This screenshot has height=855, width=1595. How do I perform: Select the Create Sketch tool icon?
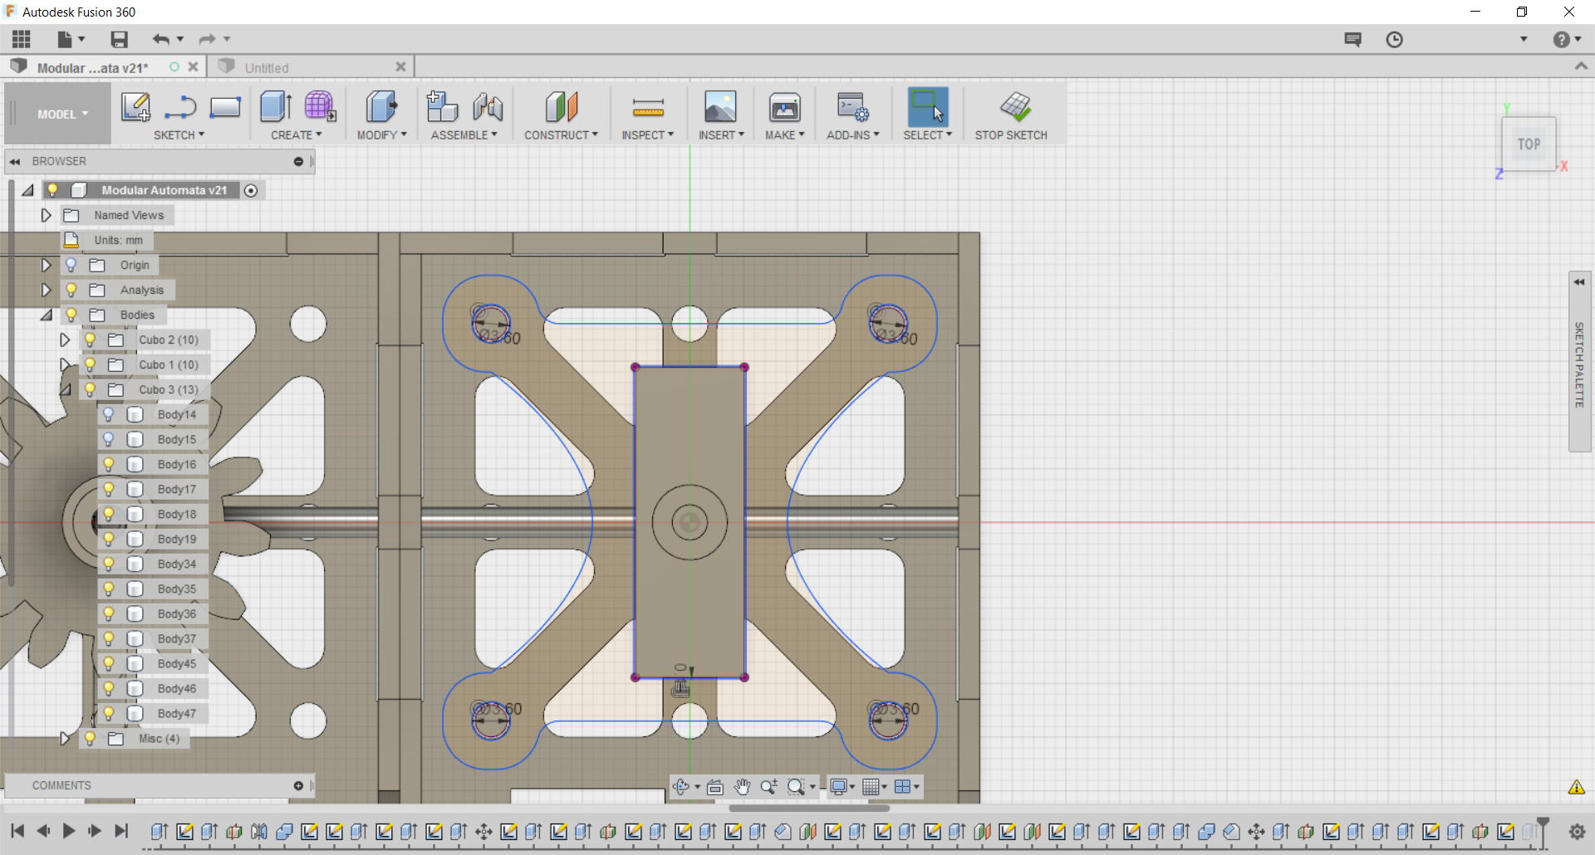point(135,107)
